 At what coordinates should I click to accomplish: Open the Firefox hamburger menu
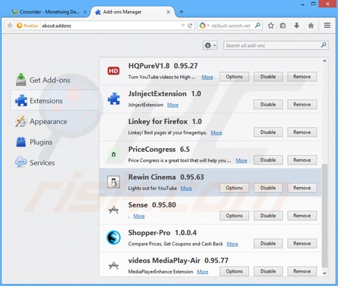pyautogui.click(x=327, y=25)
